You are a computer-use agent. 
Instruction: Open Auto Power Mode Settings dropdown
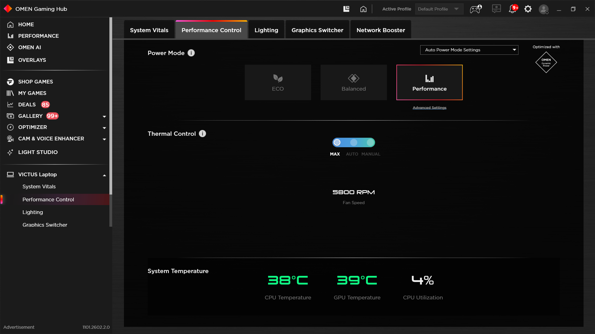[x=469, y=50]
